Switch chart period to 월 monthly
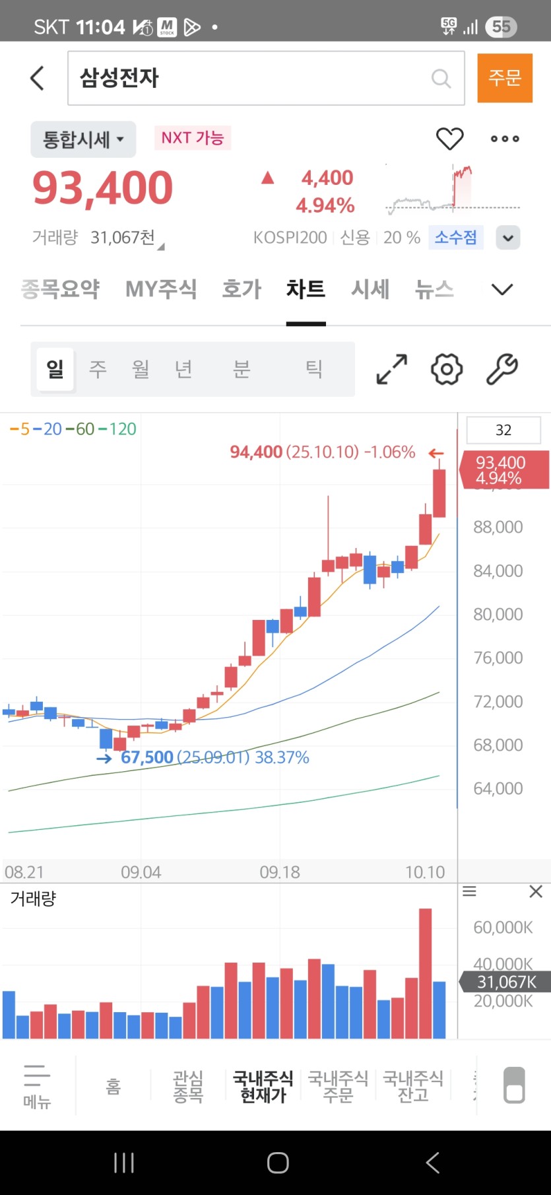The width and height of the screenshot is (551, 1195). tap(141, 369)
